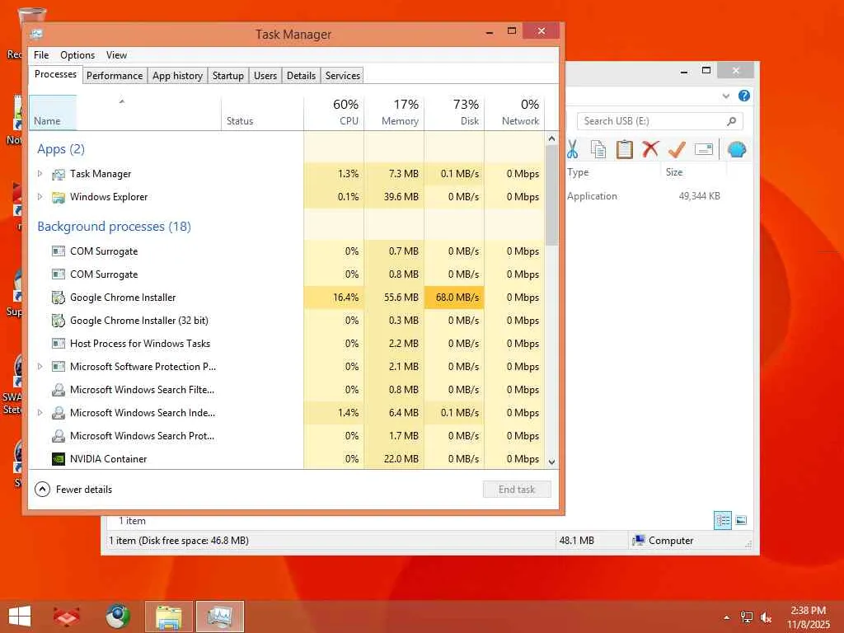Click the 49,344 KB size in Explorer
The height and width of the screenshot is (633, 844).
pyautogui.click(x=699, y=196)
